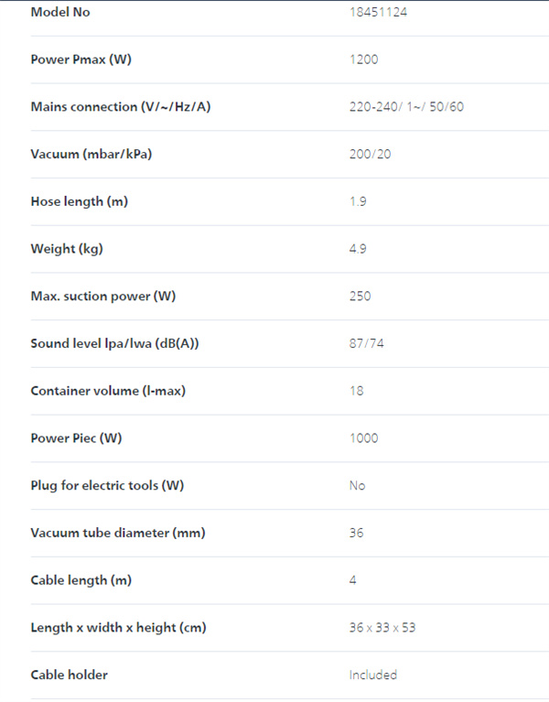The width and height of the screenshot is (549, 702).
Task: Click the Vacuum tube diameter (mm) label
Action: pos(118,533)
